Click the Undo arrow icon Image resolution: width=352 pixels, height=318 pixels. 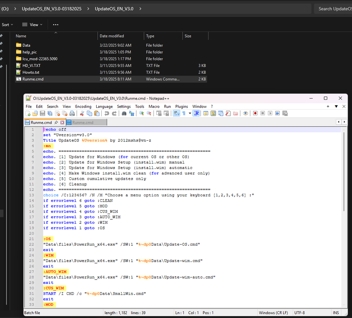(106, 113)
